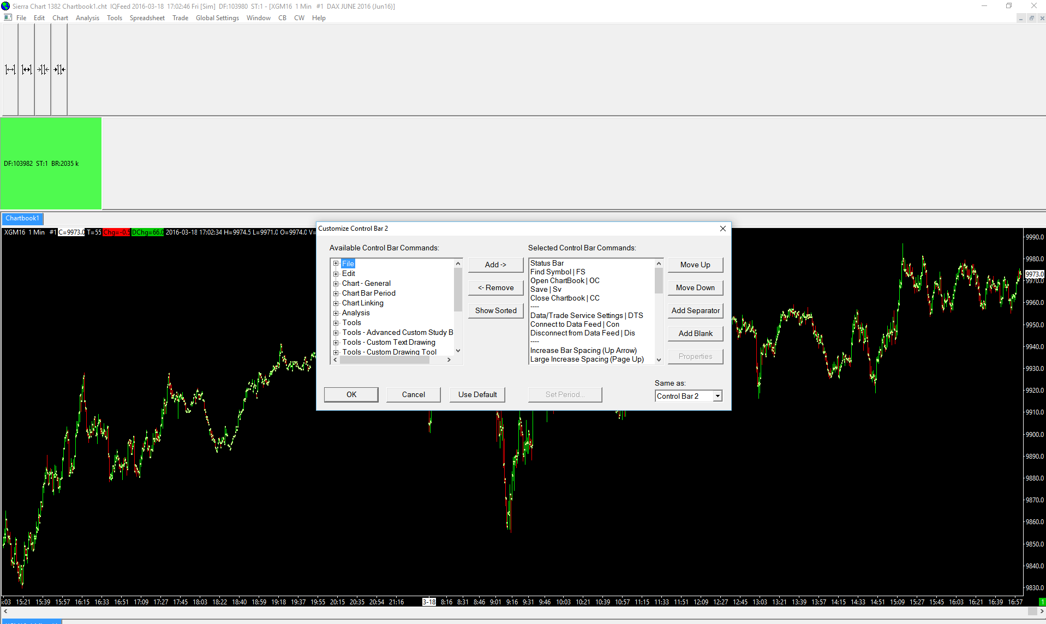
Task: Click the bold-arrow Large Increase Spacing icon
Action: point(27,69)
